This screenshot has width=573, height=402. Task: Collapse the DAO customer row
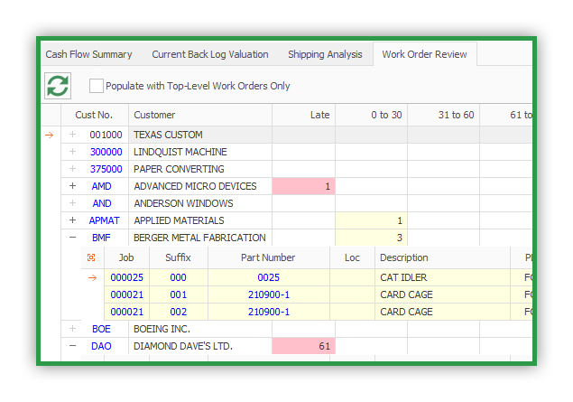coord(73,346)
